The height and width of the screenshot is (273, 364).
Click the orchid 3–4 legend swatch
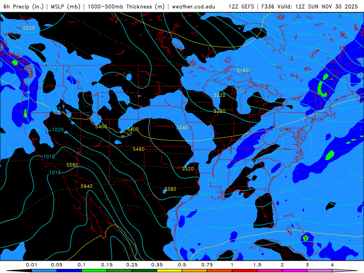(x=320, y=271)
